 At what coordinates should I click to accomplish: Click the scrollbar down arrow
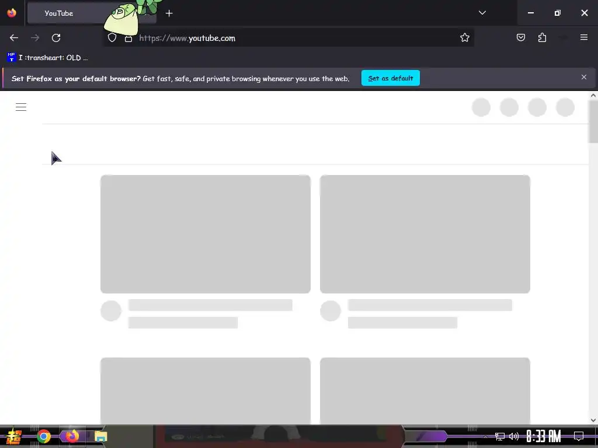pos(593,420)
